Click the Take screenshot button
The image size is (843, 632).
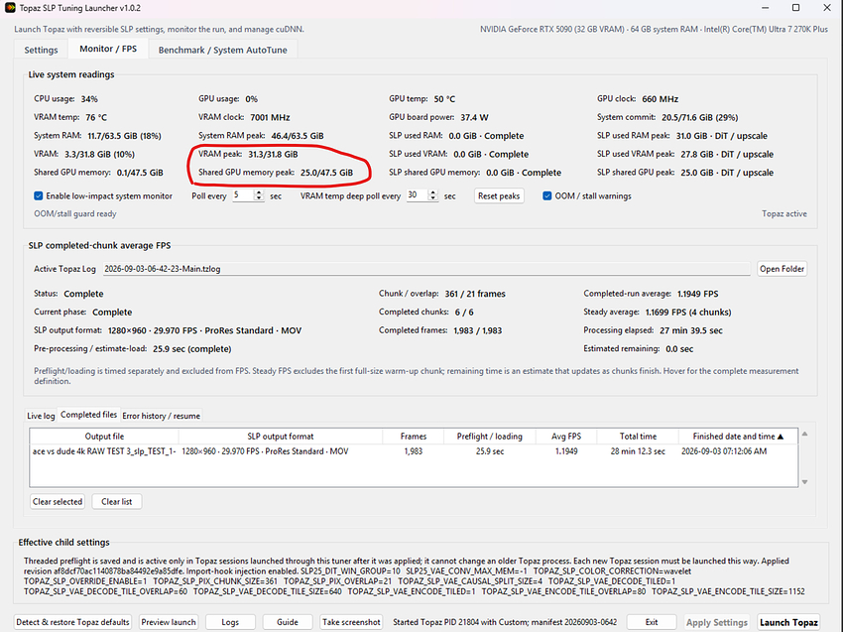351,622
